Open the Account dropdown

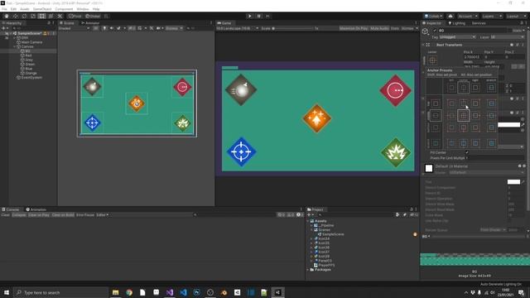point(467,17)
